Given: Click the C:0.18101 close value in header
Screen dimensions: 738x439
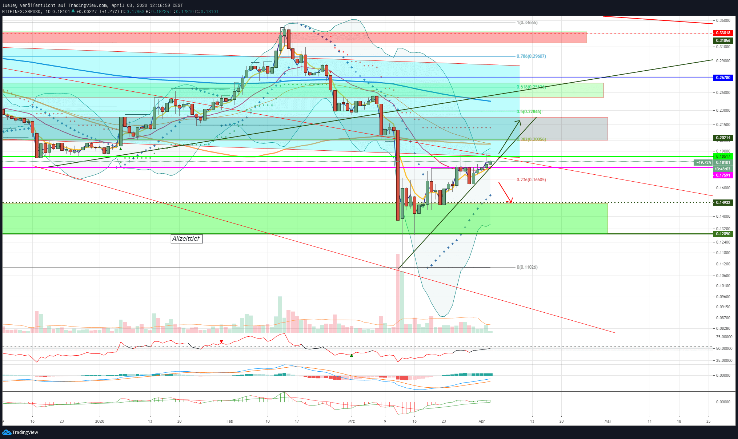Looking at the screenshot, I should tap(207, 12).
